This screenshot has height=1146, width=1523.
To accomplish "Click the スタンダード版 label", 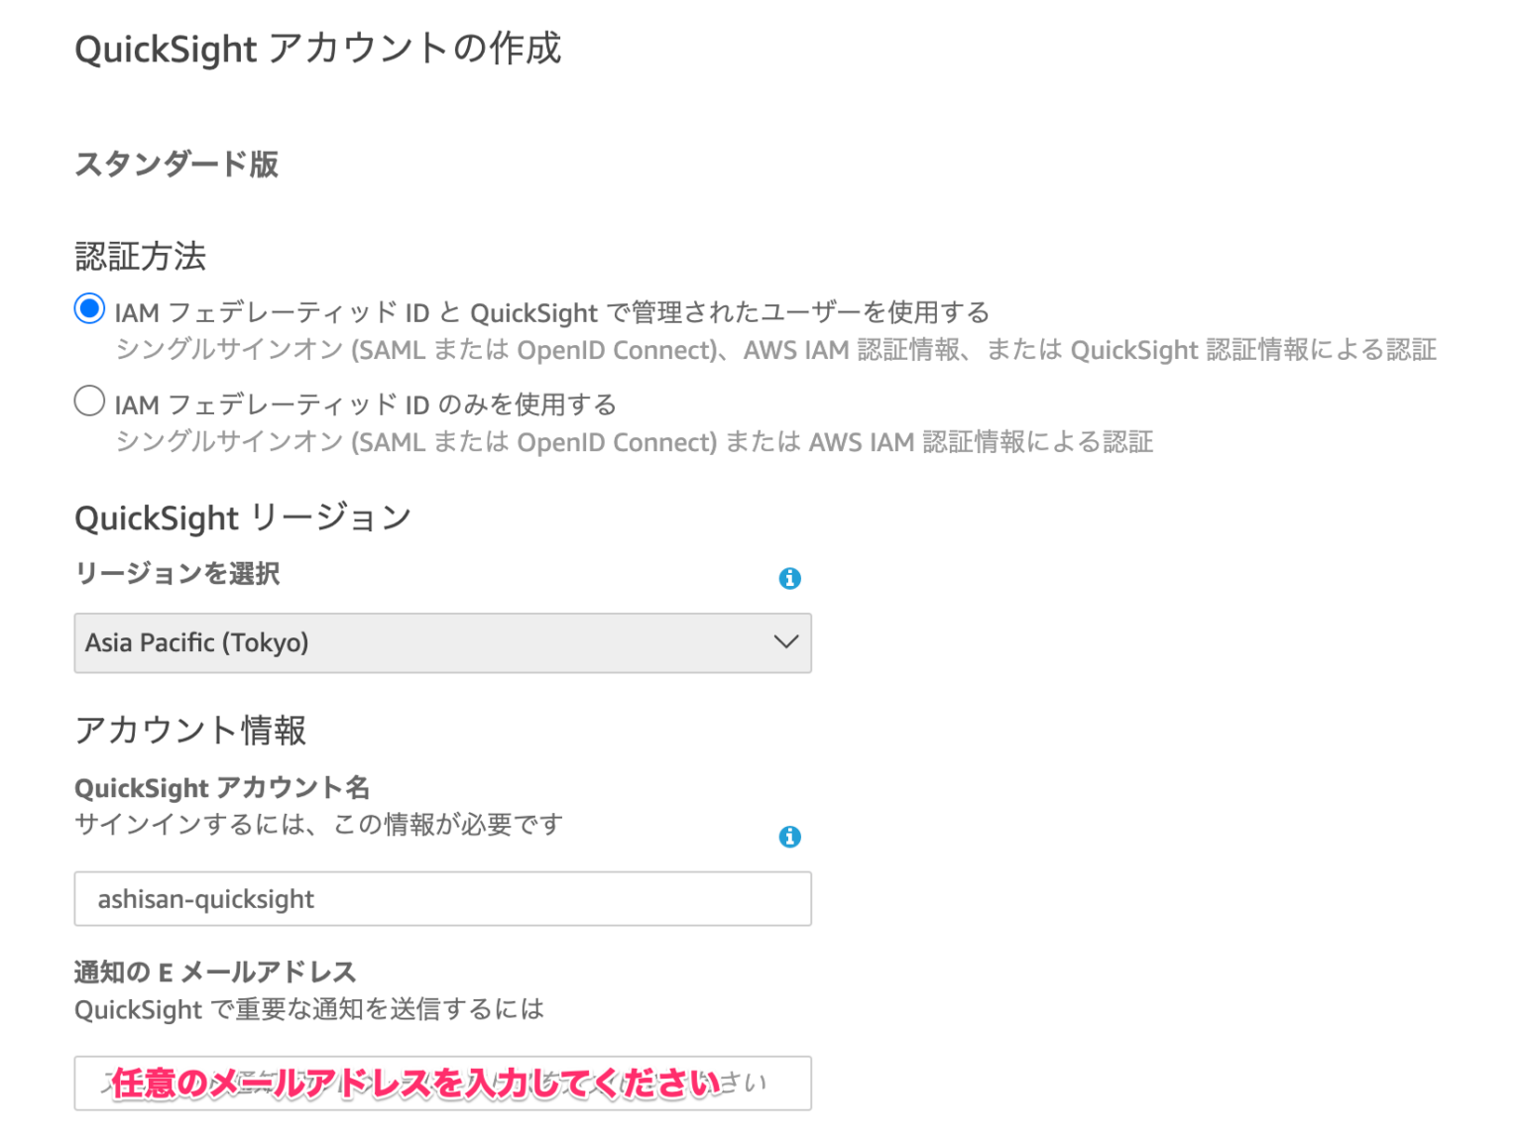I will (176, 165).
